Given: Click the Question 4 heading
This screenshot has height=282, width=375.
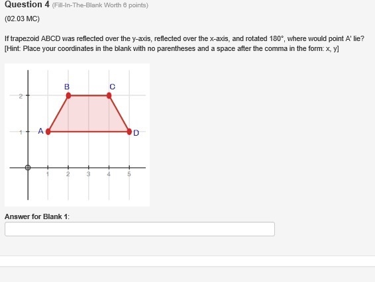Looking at the screenshot, I should click(27, 4).
